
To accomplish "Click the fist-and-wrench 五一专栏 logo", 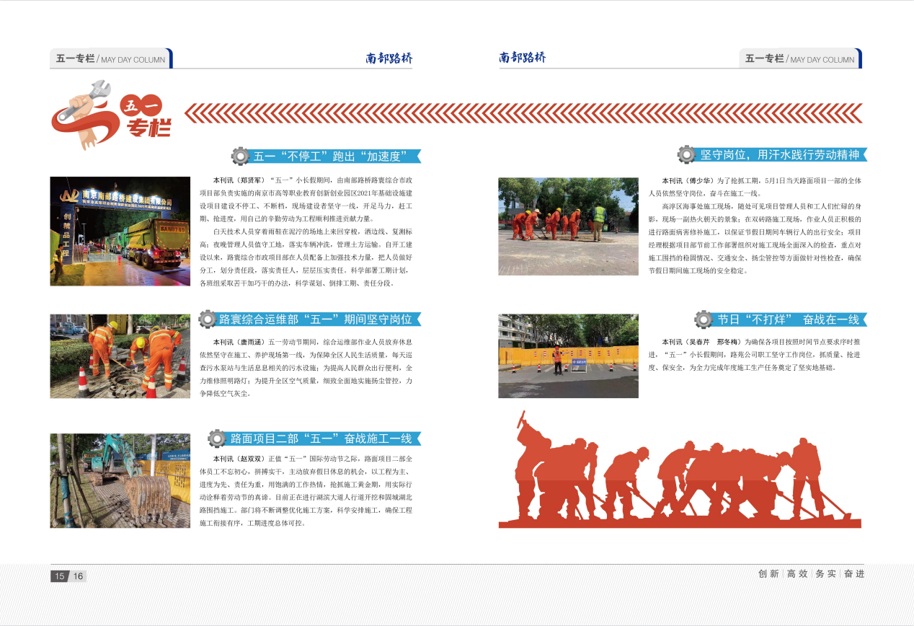I will click(112, 115).
